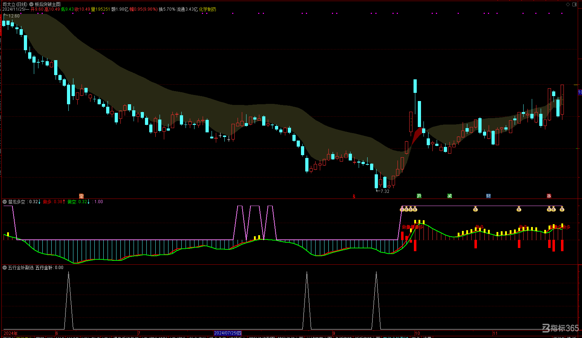Click the red 涨 info marker

point(549,196)
